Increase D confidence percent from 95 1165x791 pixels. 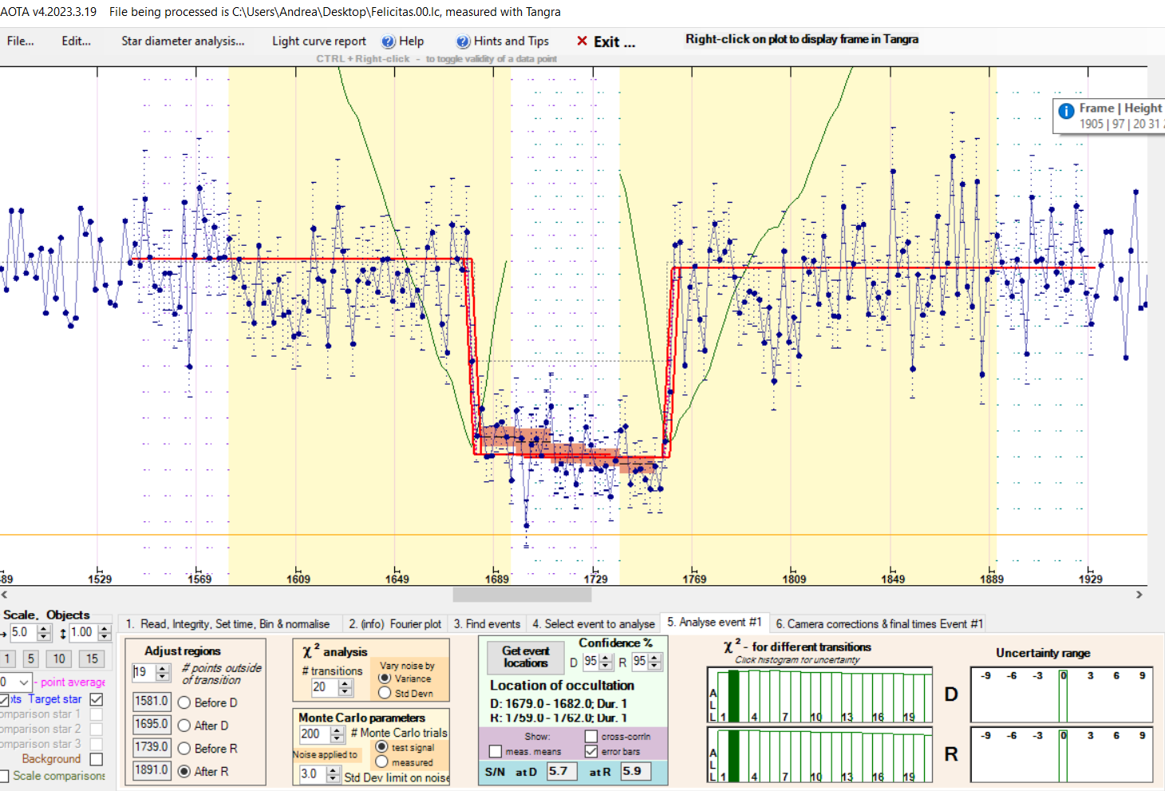coord(606,658)
